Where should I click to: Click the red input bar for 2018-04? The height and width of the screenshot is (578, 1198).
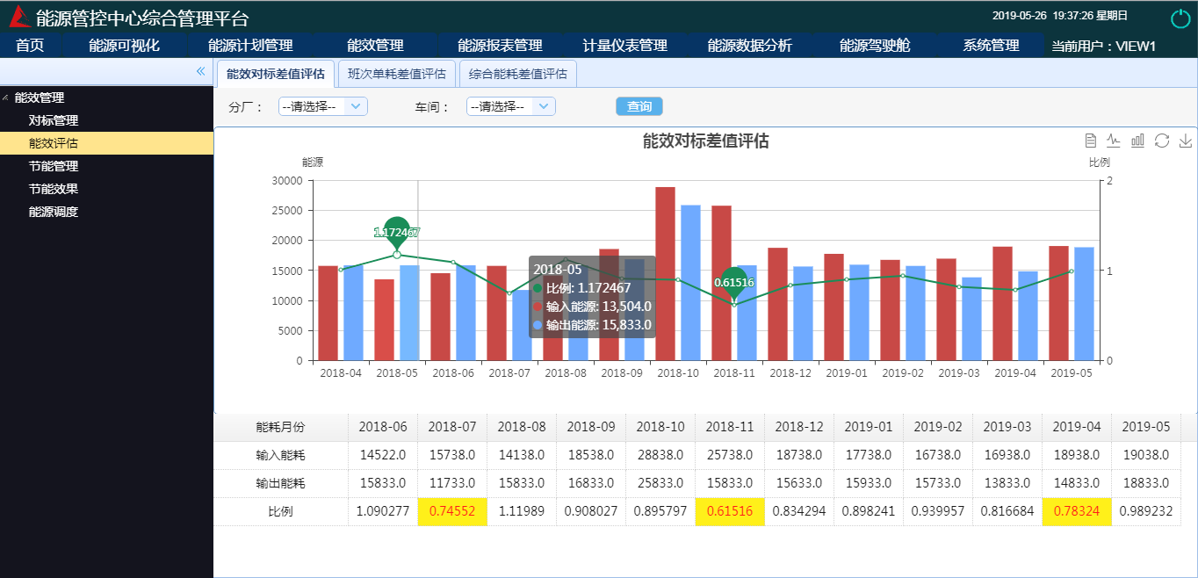point(328,313)
